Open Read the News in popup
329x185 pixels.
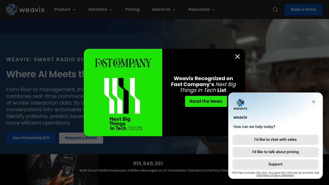pyautogui.click(x=206, y=101)
